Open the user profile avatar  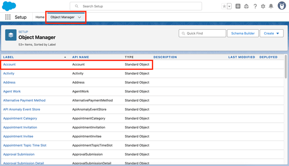click(x=282, y=6)
